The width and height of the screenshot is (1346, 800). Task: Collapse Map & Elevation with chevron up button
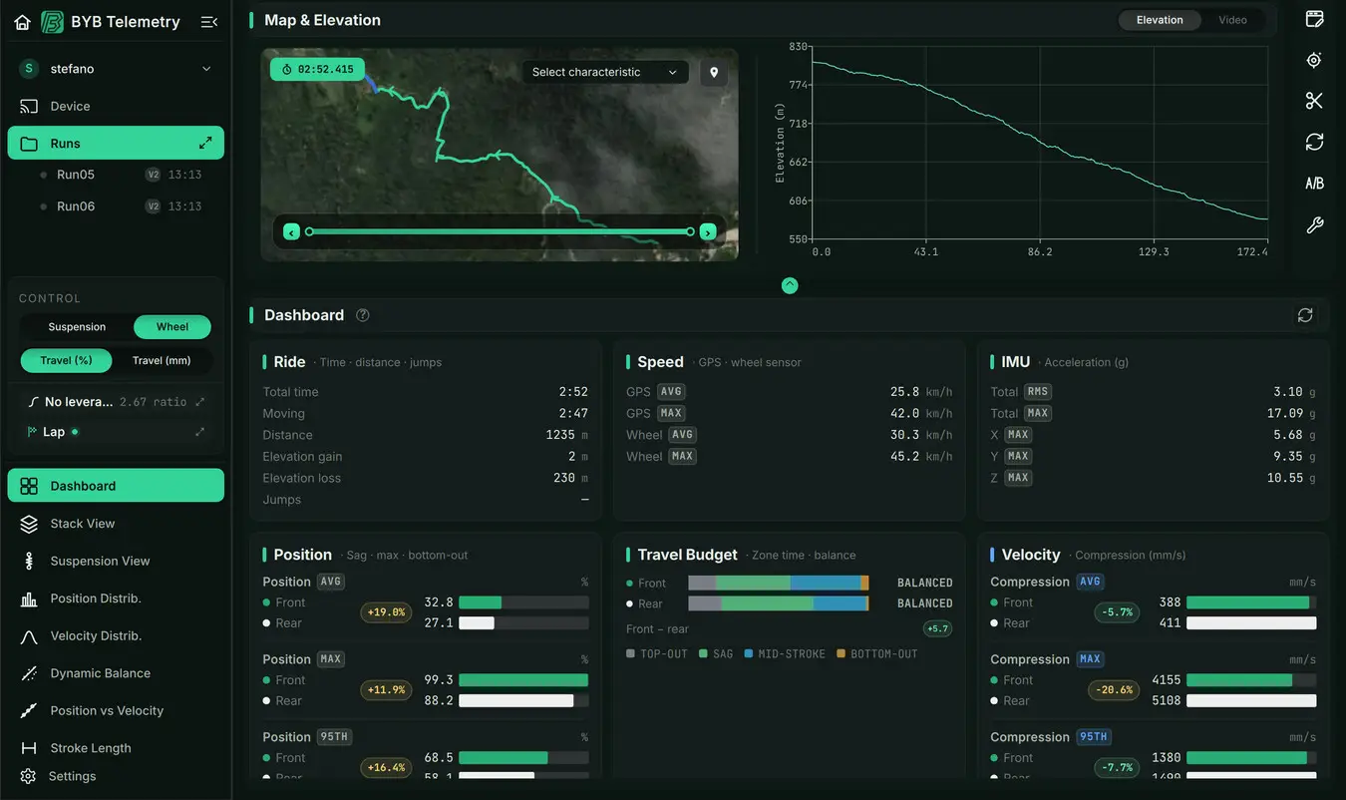pyautogui.click(x=790, y=285)
